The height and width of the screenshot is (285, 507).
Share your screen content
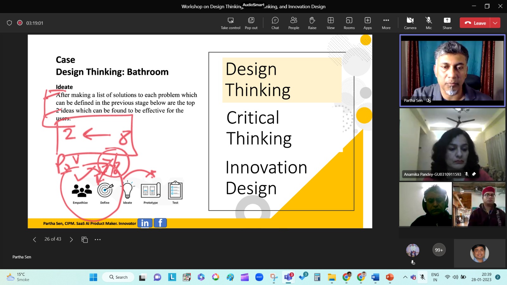pyautogui.click(x=447, y=23)
